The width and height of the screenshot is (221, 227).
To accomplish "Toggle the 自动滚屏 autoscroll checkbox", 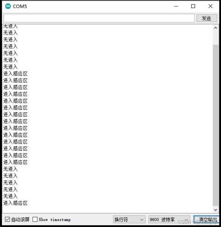I will pos(7,220).
